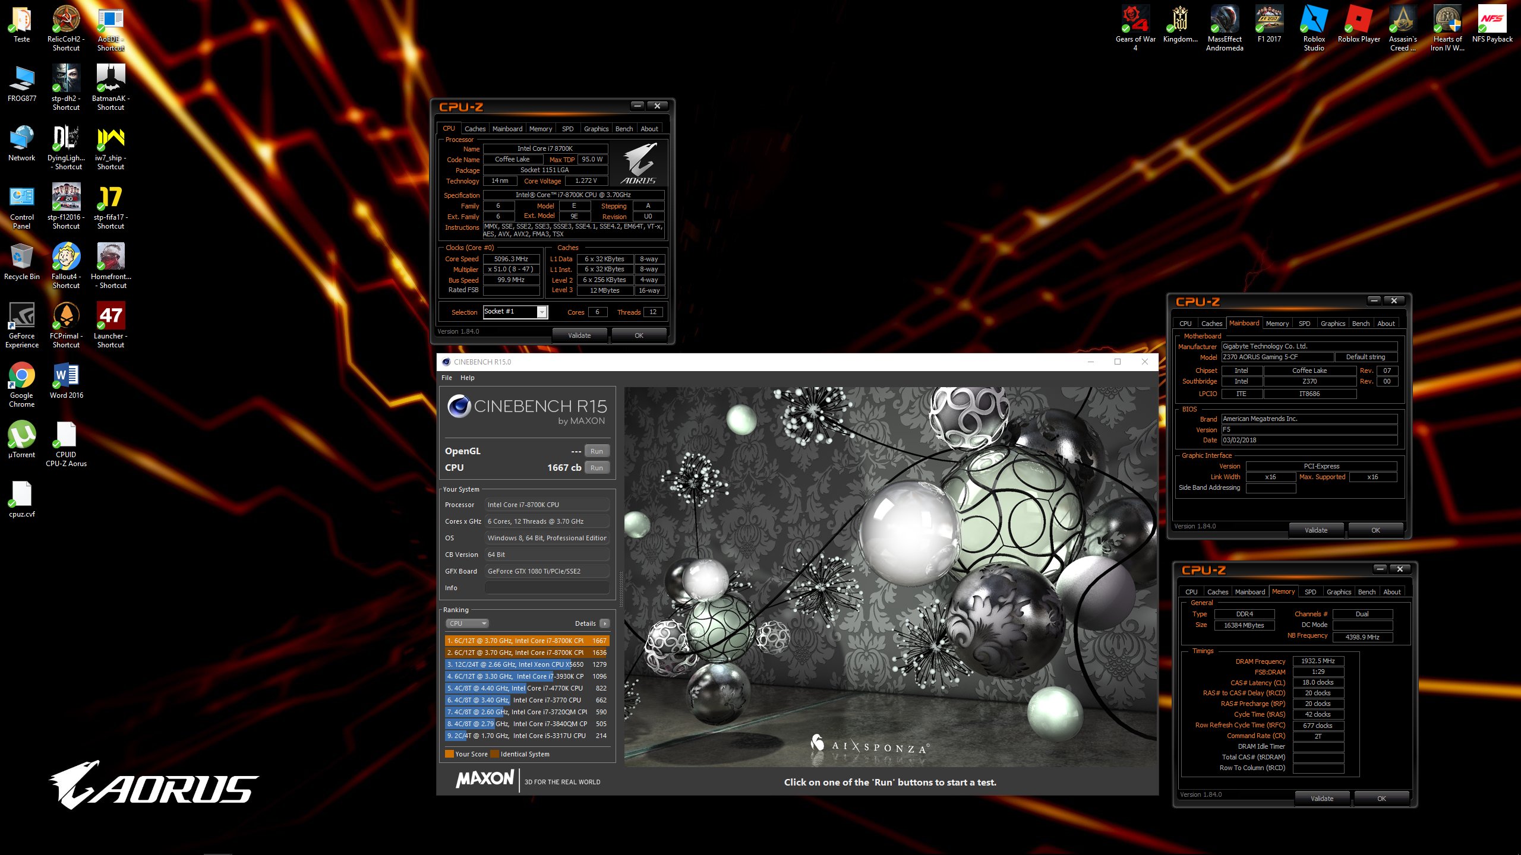The width and height of the screenshot is (1521, 855).
Task: Open Cinebench Help menu
Action: pyautogui.click(x=468, y=378)
